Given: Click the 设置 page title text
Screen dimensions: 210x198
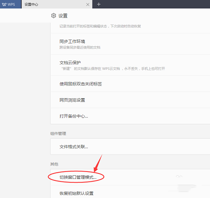Looking at the screenshot, I should coord(63,16).
